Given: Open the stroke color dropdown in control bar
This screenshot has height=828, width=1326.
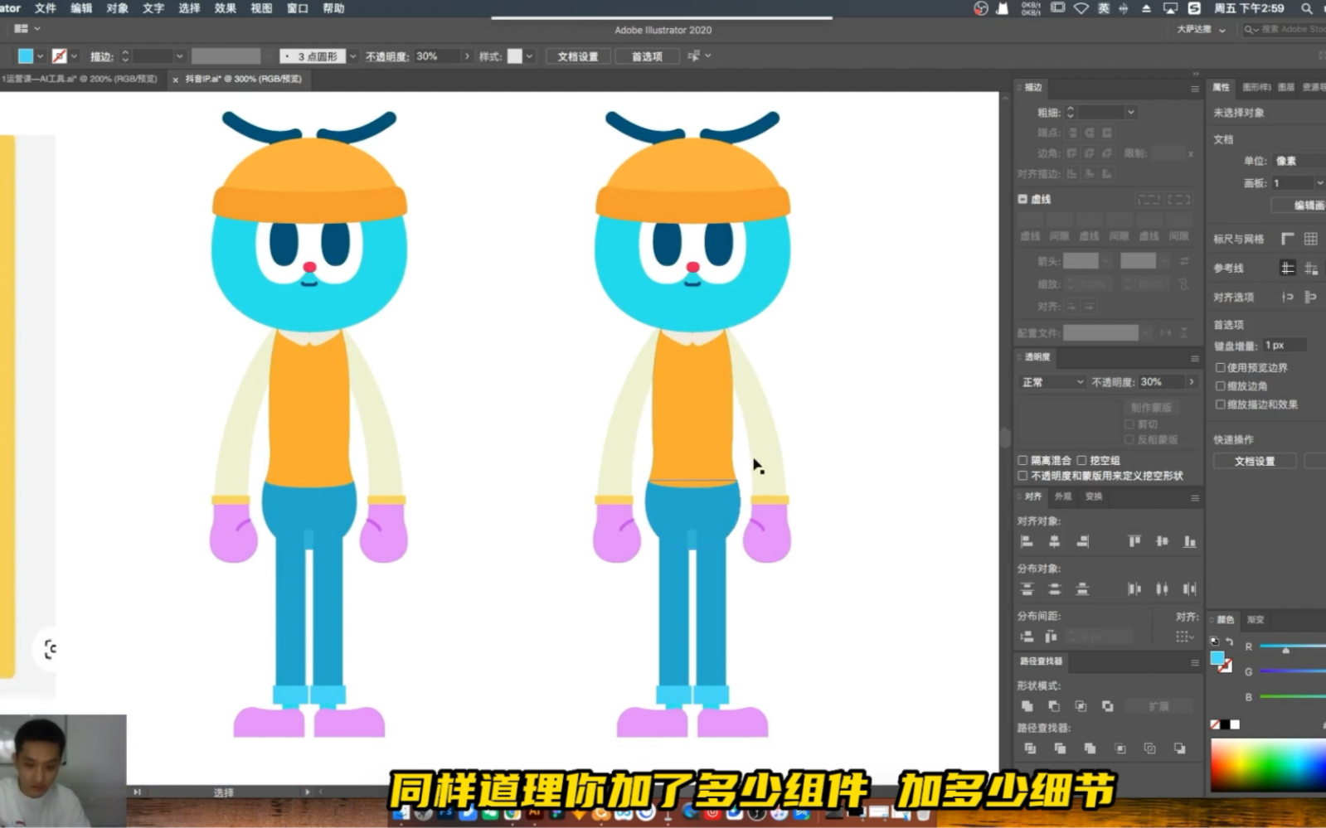Looking at the screenshot, I should pyautogui.click(x=74, y=56).
